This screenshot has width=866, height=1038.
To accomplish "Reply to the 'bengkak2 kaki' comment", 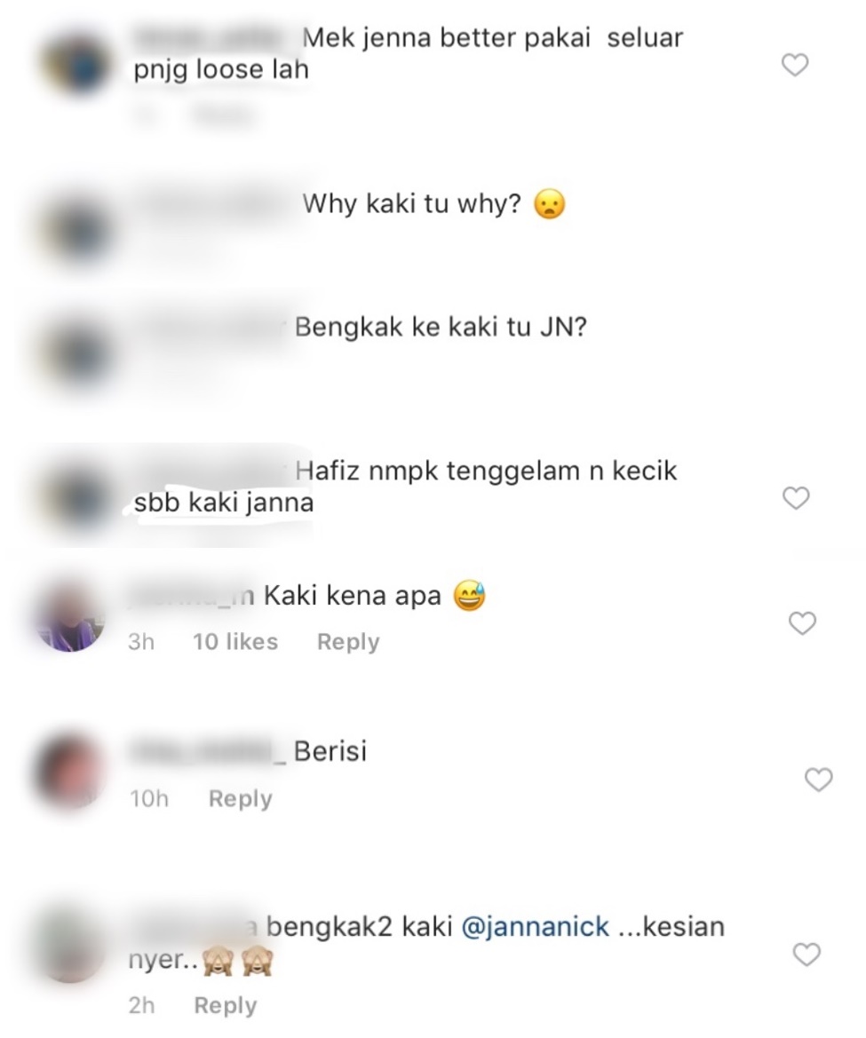I will pyautogui.click(x=225, y=1005).
